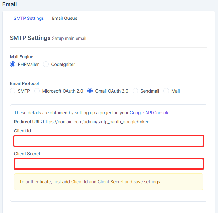
Task: Focus the Client Id input field
Action: [x=109, y=141]
